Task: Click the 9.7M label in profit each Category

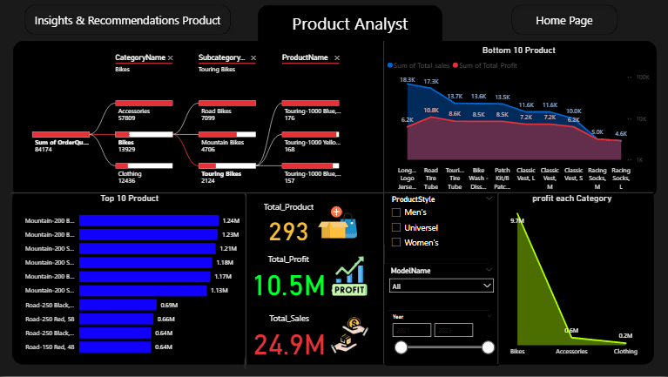Action: [516, 220]
